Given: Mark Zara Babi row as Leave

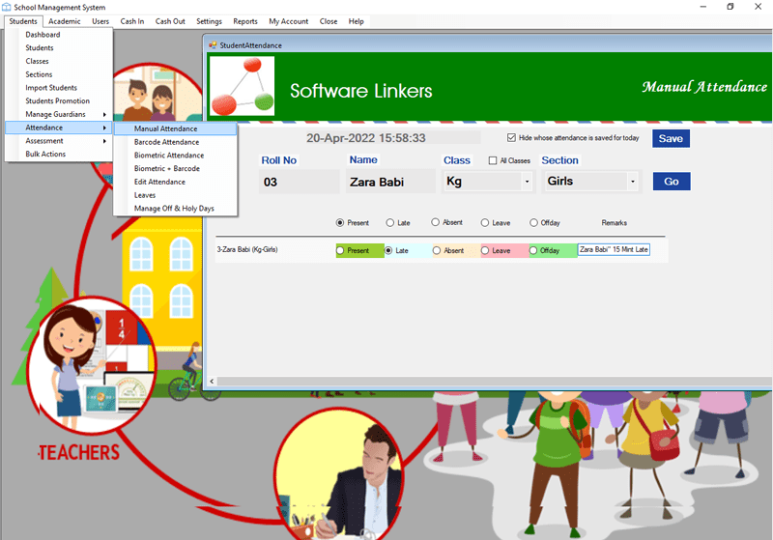Looking at the screenshot, I should pyautogui.click(x=485, y=250).
